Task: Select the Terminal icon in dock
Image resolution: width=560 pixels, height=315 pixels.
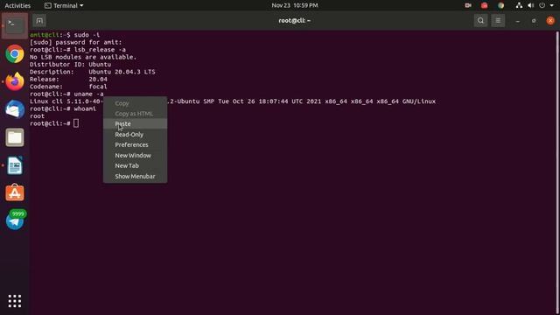Action: 15,26
